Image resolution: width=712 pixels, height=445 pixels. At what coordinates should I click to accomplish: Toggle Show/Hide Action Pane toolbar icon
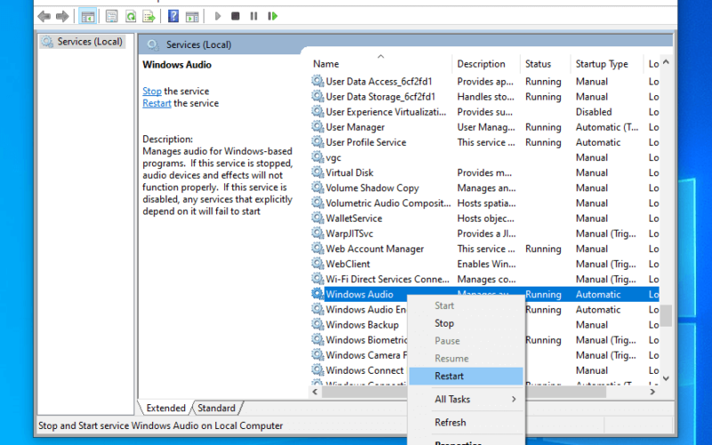192,17
